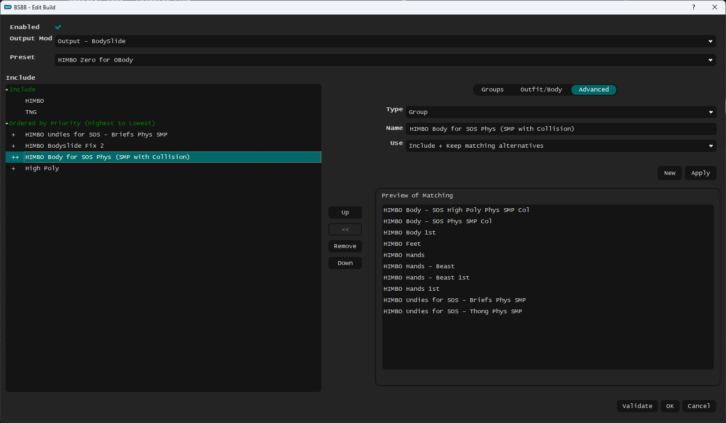The height and width of the screenshot is (423, 726).
Task: Click the + marker beside High Poly
Action: coord(14,168)
